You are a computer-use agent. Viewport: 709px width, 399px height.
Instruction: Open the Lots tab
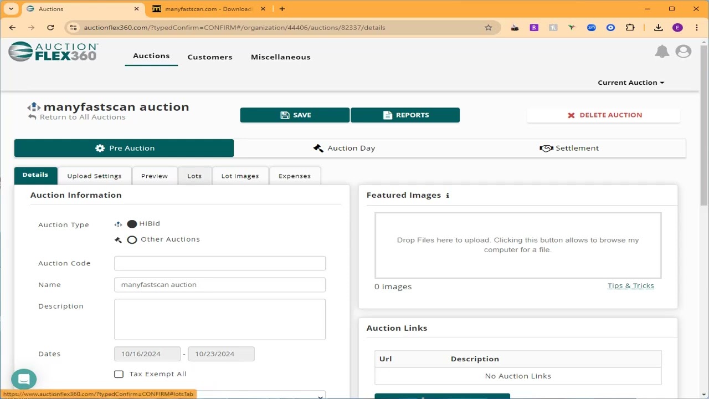click(194, 176)
